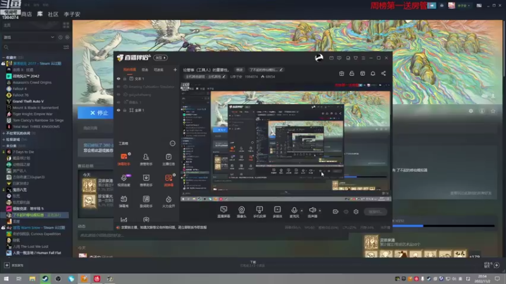Open streamer avatar in 直播伴侣 title bar

point(319,57)
